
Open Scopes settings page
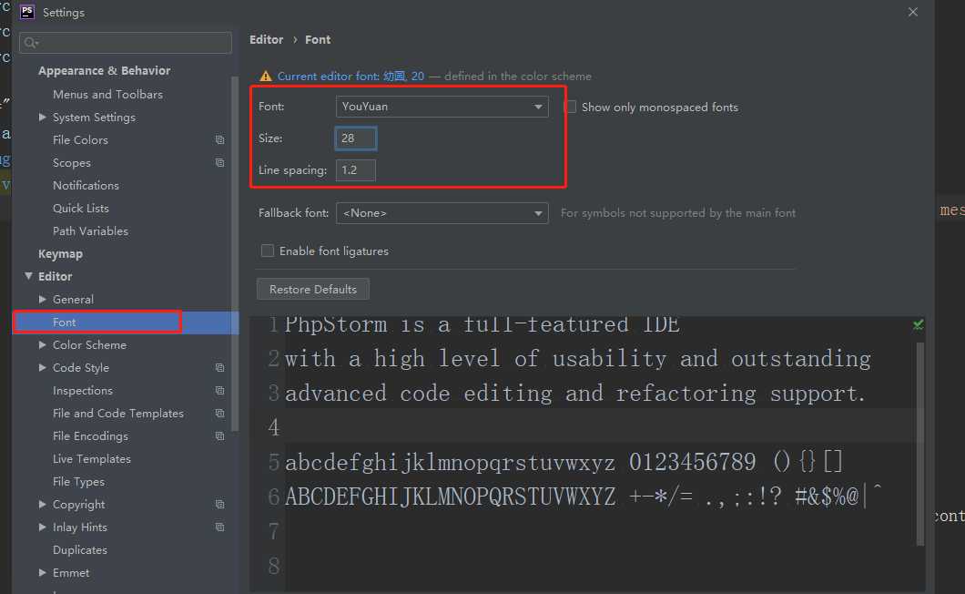(72, 163)
